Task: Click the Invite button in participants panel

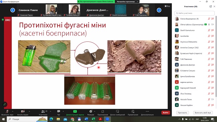Action: (x=182, y=113)
